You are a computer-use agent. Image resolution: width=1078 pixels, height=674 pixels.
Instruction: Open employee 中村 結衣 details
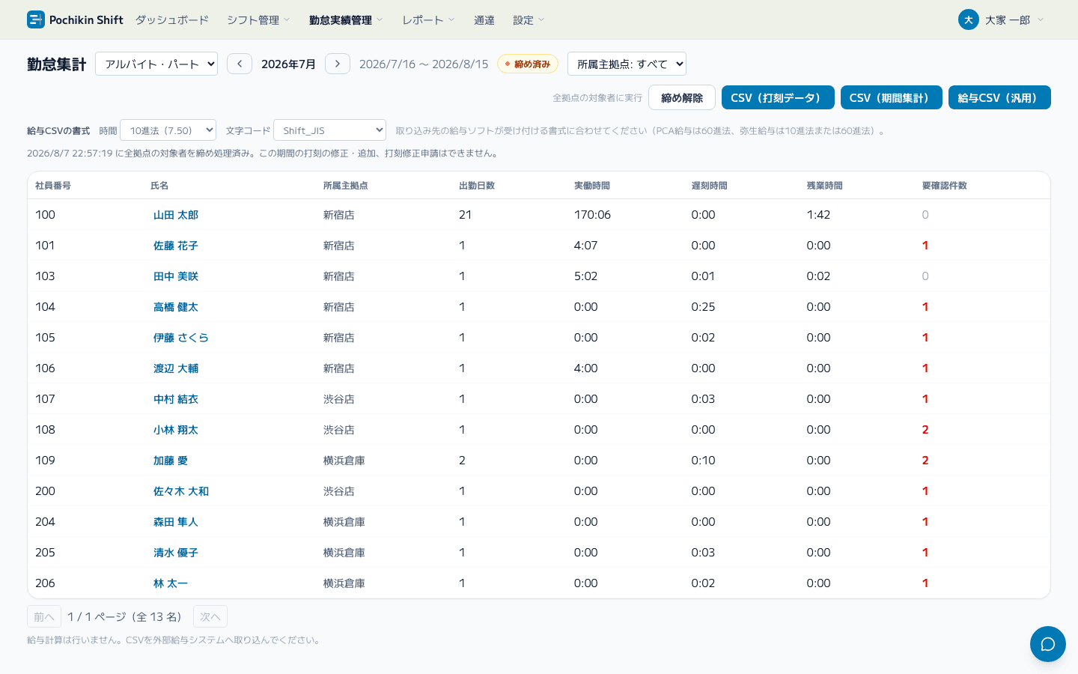[x=176, y=399]
